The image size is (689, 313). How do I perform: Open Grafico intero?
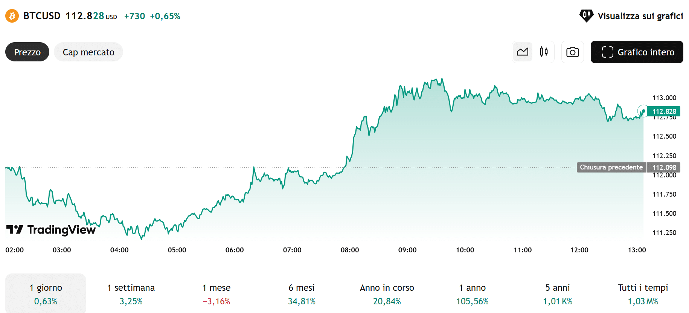coord(637,52)
